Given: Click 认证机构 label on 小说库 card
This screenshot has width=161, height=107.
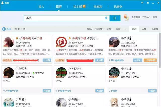Looking at the screenshot, I should click(x=60, y=60).
